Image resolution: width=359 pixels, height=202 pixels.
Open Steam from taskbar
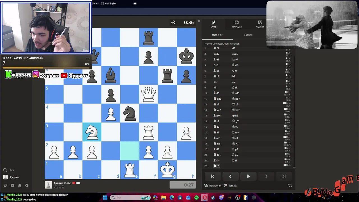pos(213,198)
